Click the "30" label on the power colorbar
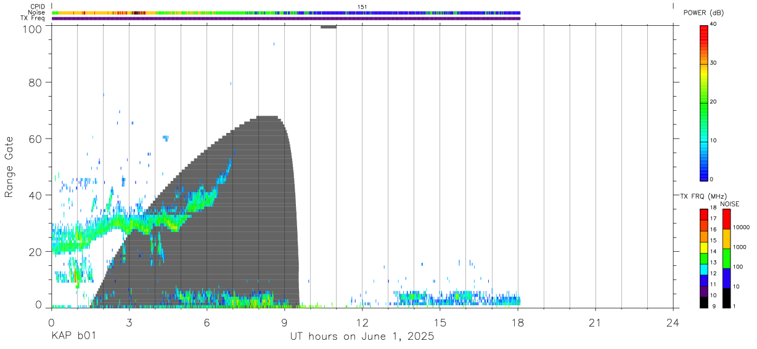 713,63
